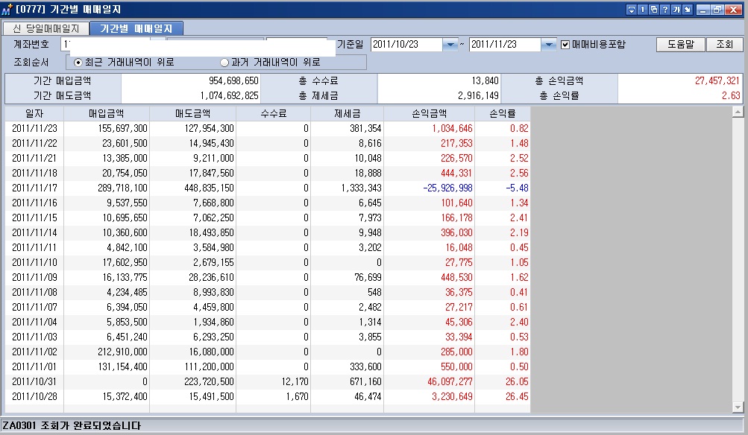Click the overlapping windows icon in title bar
The height and width of the screenshot is (435, 748).
click(653, 10)
